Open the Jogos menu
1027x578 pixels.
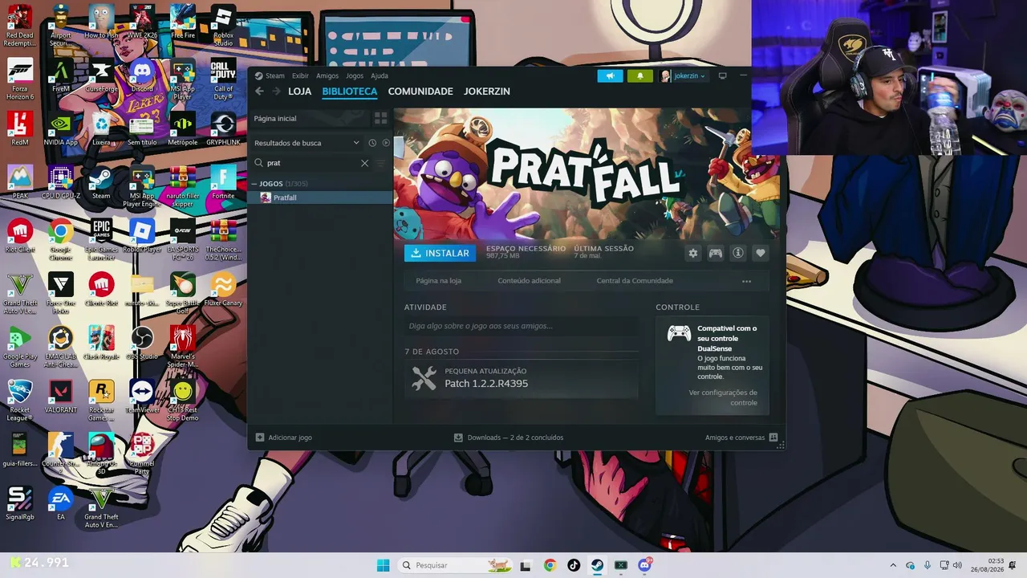point(355,76)
